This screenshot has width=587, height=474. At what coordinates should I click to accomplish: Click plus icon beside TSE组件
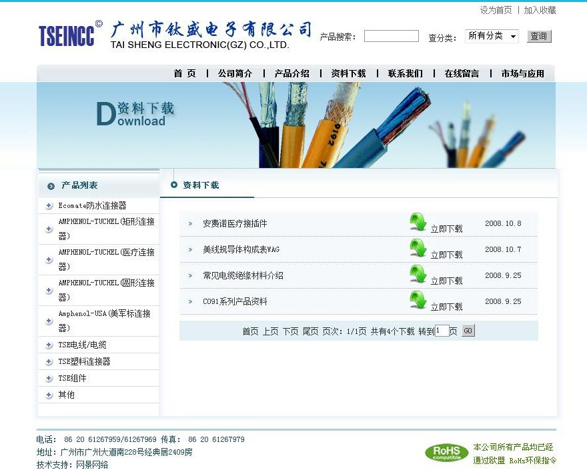49,379
